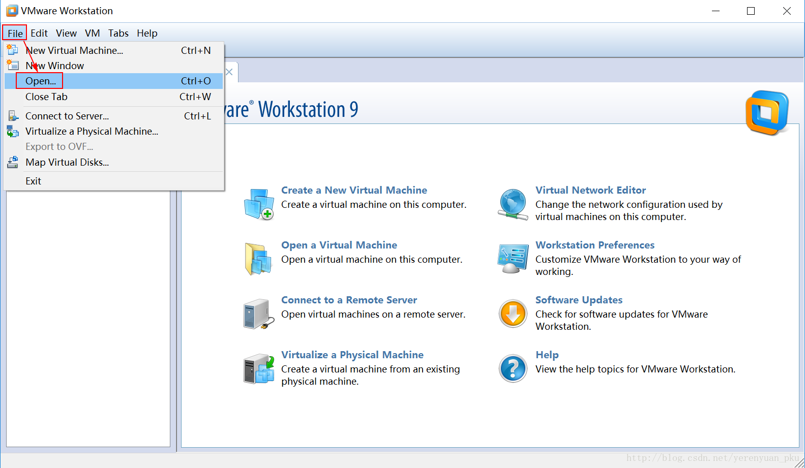Click the Software Updates link

click(x=579, y=300)
